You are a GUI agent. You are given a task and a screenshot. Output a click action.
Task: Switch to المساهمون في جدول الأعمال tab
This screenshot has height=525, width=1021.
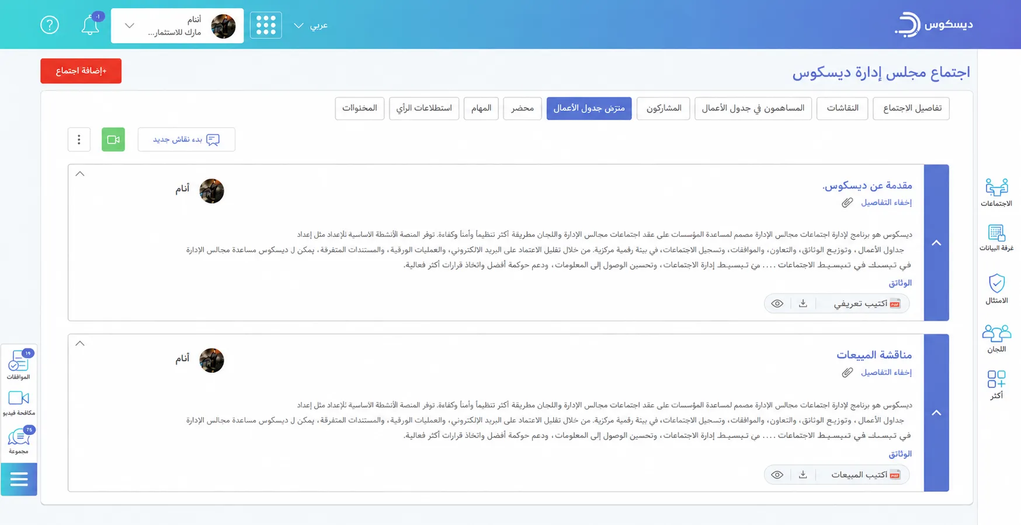click(753, 108)
